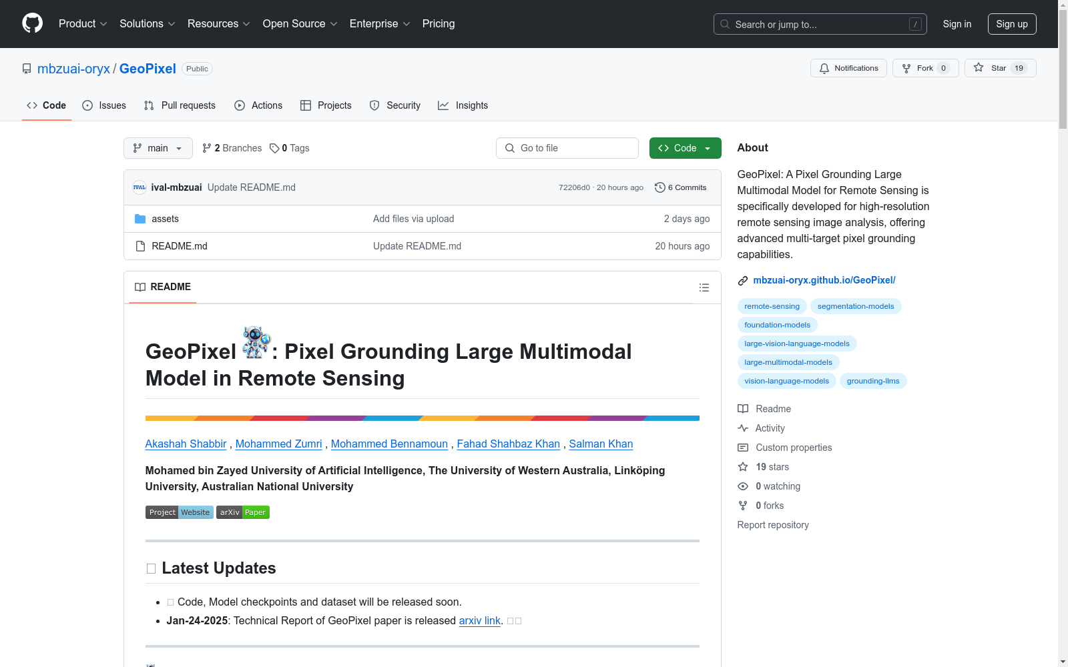This screenshot has width=1068, height=667.
Task: Open Fahad Shahbaz Khan author link
Action: 508,444
